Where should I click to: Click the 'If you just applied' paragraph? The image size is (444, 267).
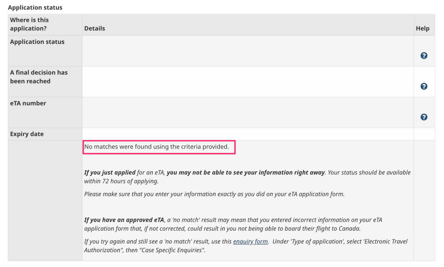247,177
